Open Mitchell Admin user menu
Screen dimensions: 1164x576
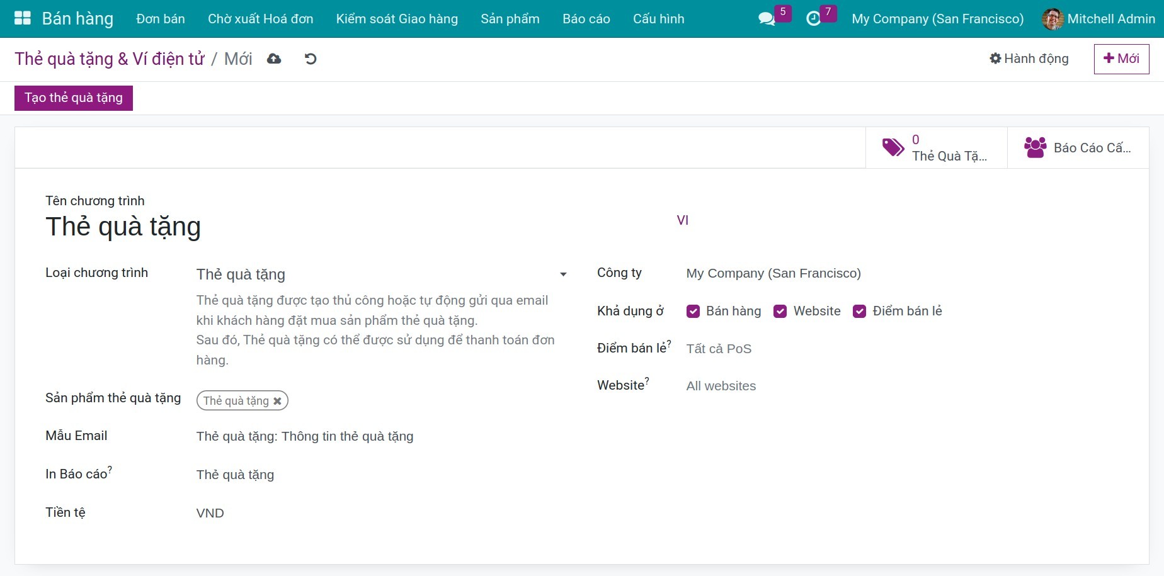tap(1098, 19)
